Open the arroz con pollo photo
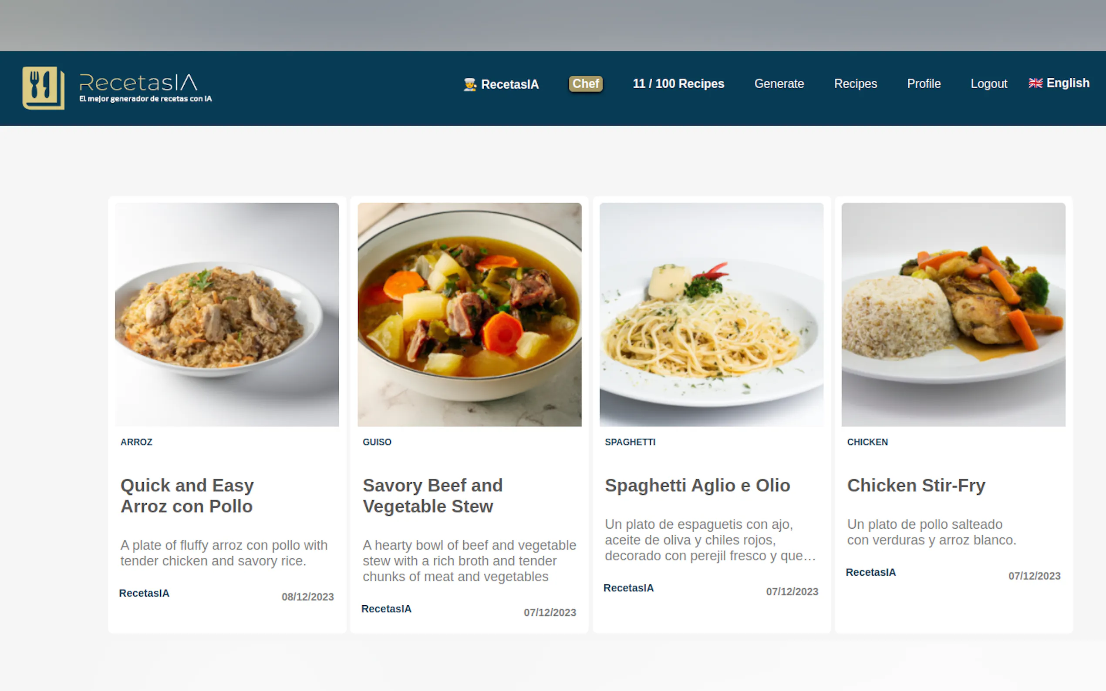 click(227, 315)
